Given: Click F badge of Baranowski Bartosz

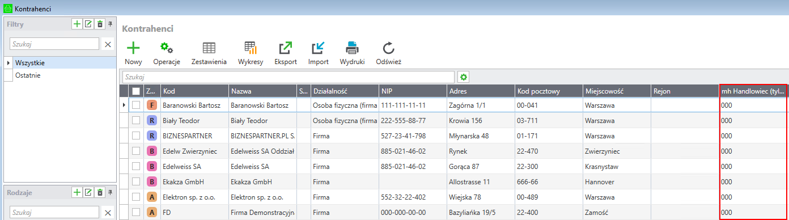Looking at the screenshot, I should (151, 105).
